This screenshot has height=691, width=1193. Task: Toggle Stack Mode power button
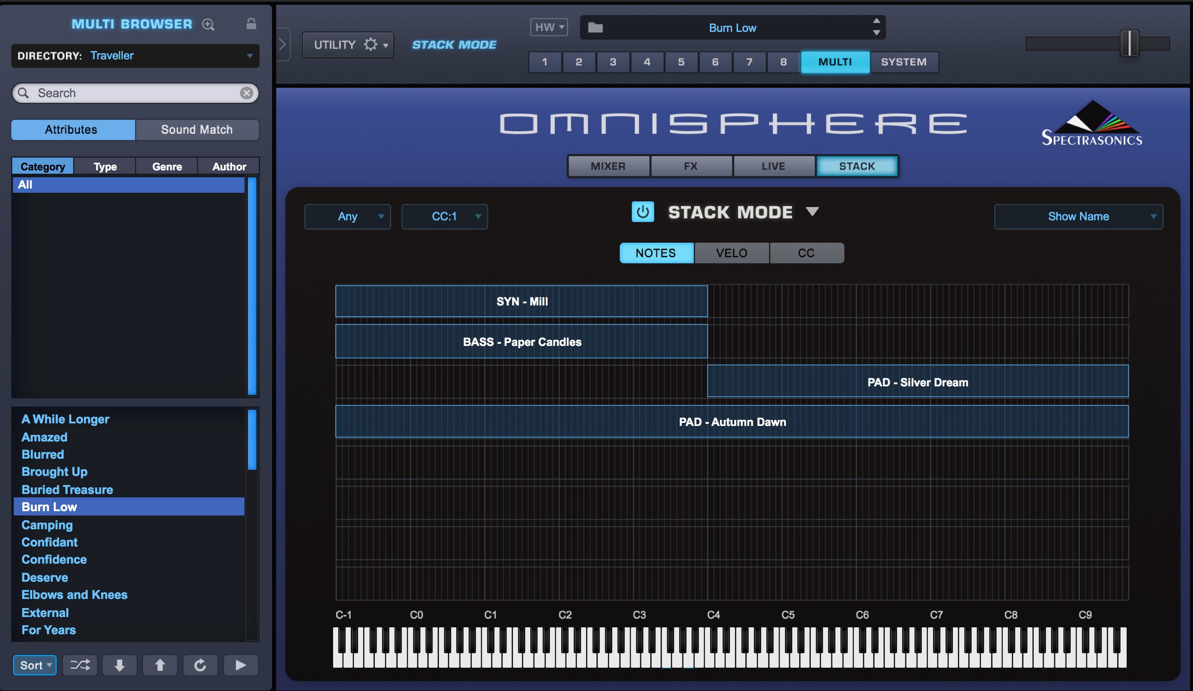643,212
